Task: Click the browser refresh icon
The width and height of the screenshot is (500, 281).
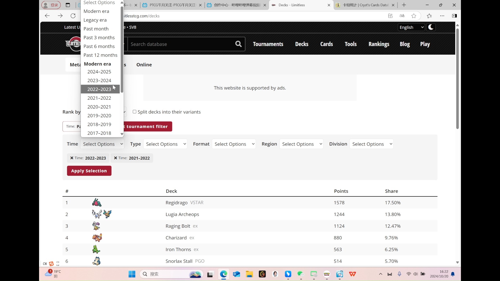Action: [73, 16]
